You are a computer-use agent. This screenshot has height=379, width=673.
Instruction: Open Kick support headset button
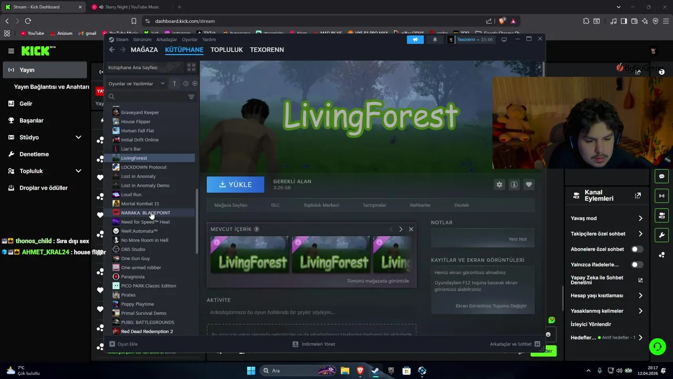(657, 346)
